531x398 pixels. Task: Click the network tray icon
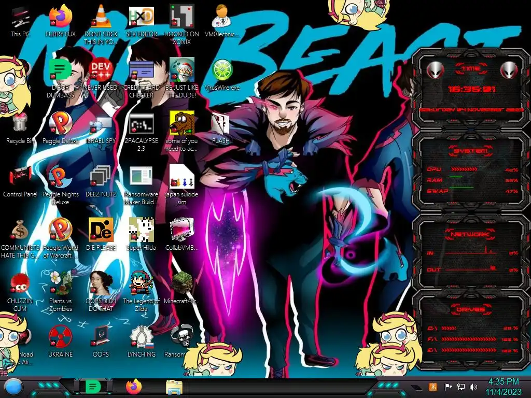pos(461,387)
